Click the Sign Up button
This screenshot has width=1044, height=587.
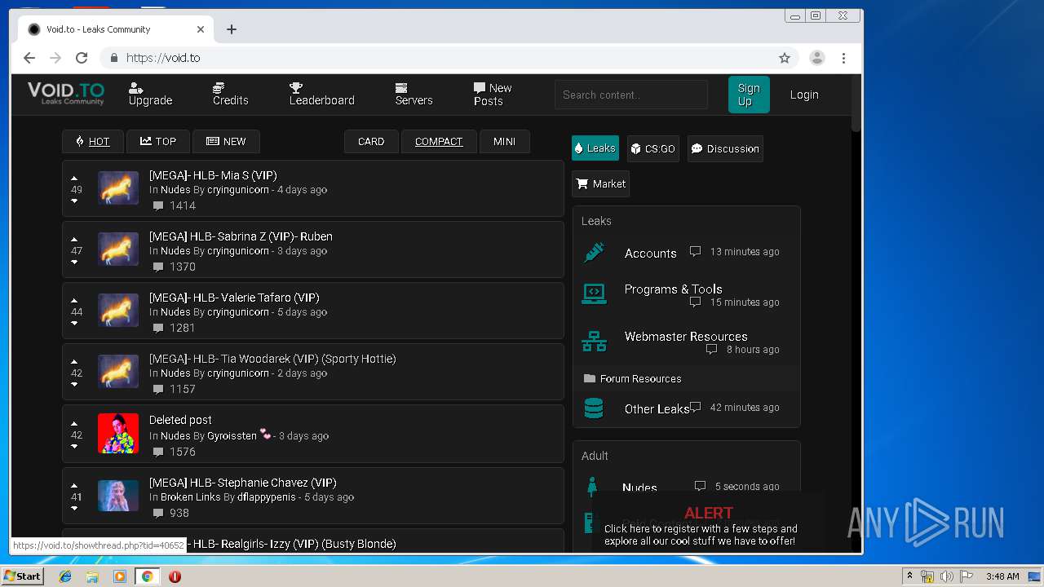pos(749,95)
